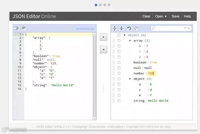Edit the number value 123 in tree

151,73
